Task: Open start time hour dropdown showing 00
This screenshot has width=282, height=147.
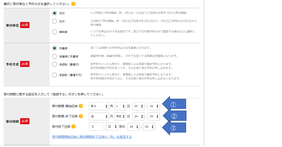Action: tap(138, 106)
